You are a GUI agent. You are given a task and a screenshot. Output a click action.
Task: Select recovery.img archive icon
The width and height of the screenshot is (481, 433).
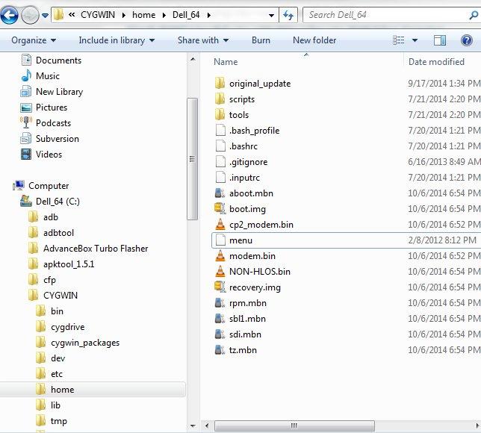coord(220,287)
